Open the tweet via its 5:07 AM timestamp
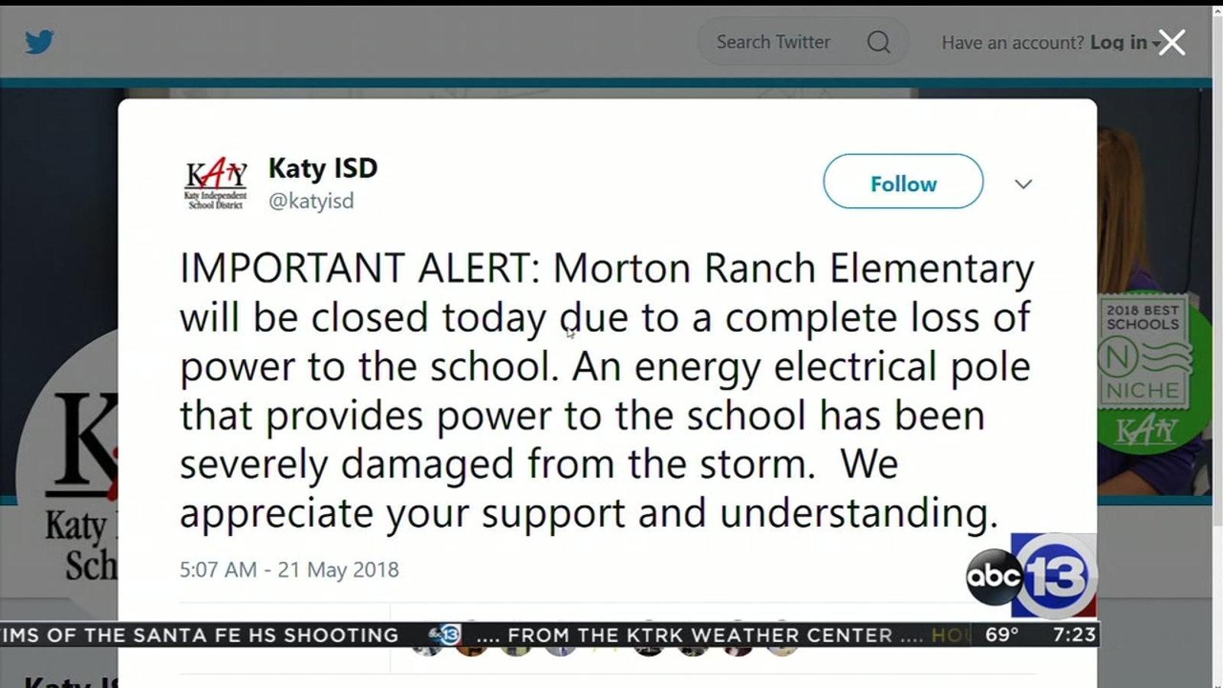 click(287, 570)
